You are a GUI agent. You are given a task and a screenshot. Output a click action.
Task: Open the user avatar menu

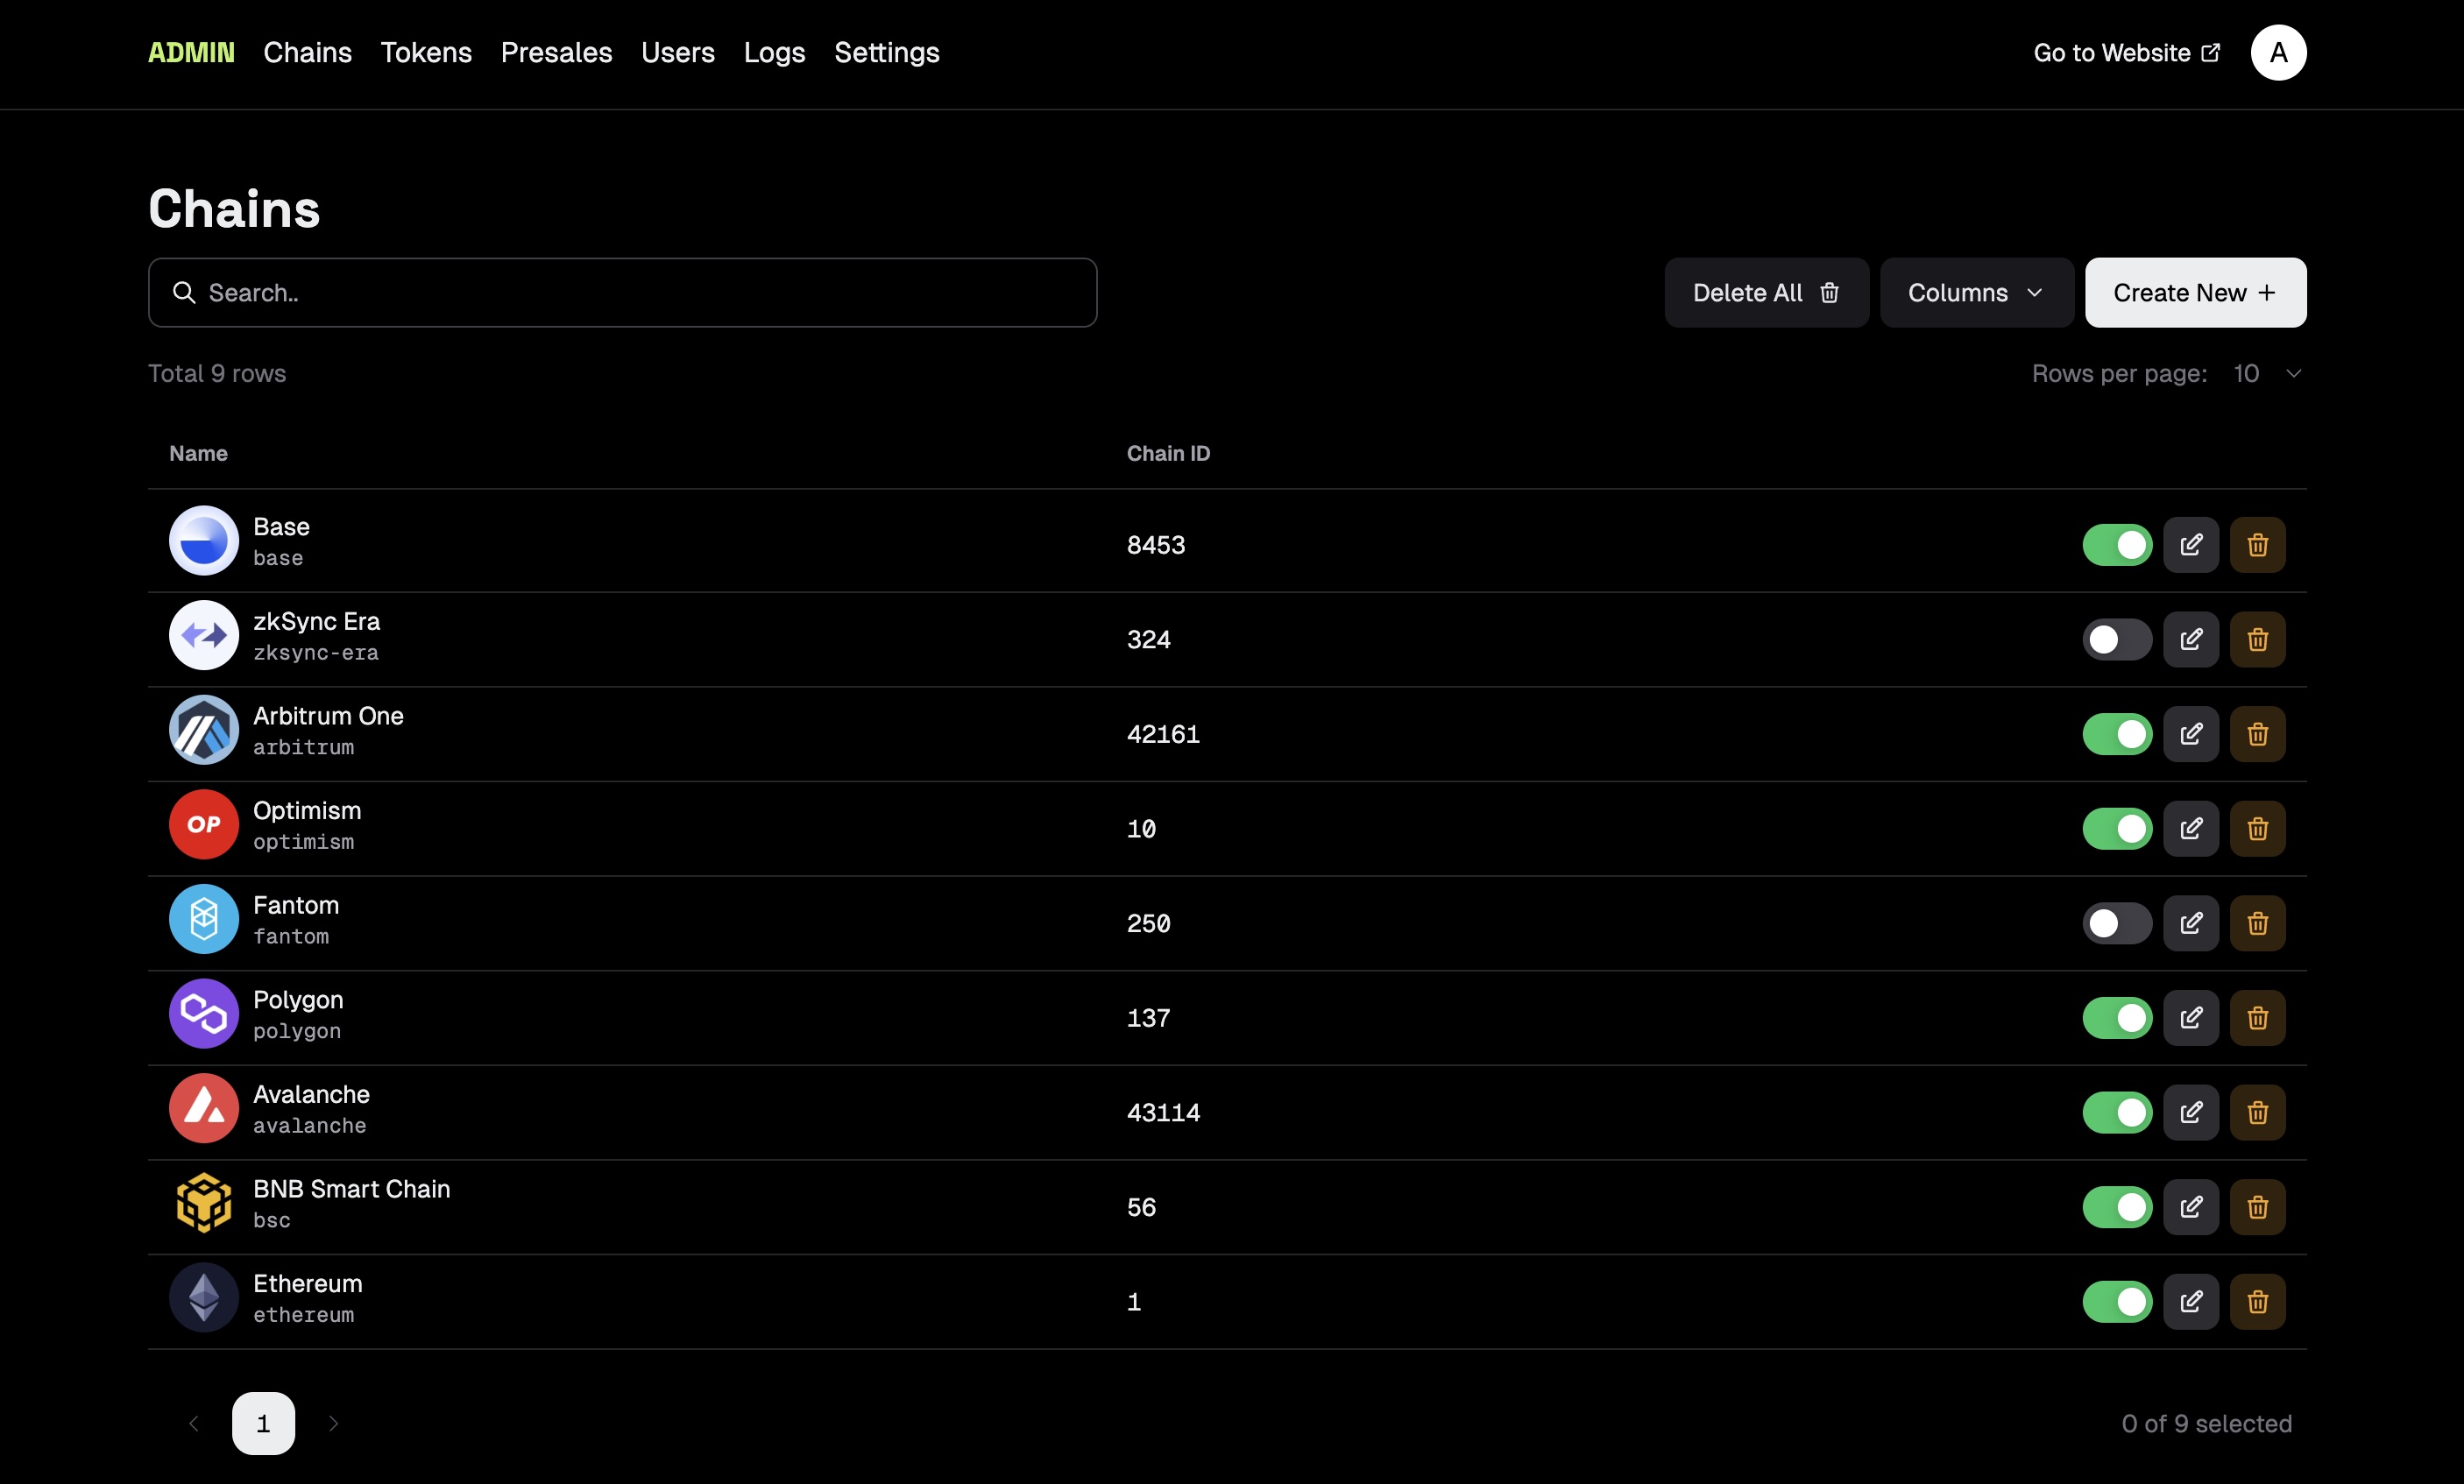coord(2278,52)
